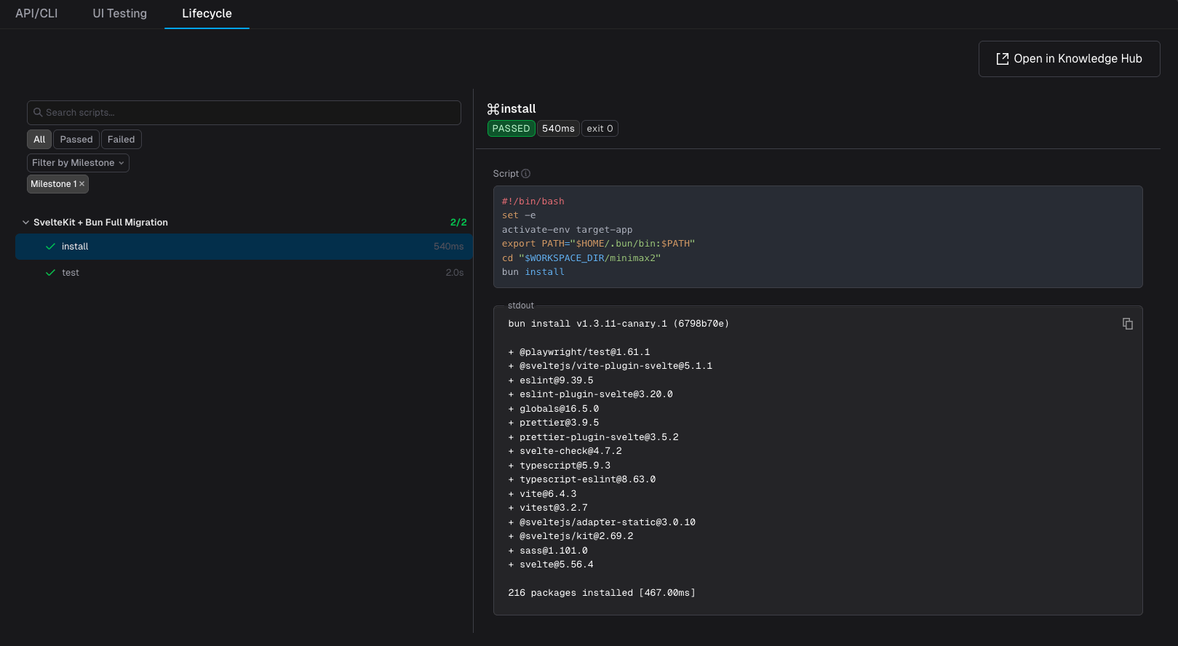Click the cd $WORKSPACE_DIR/minimax2 line

point(581,258)
